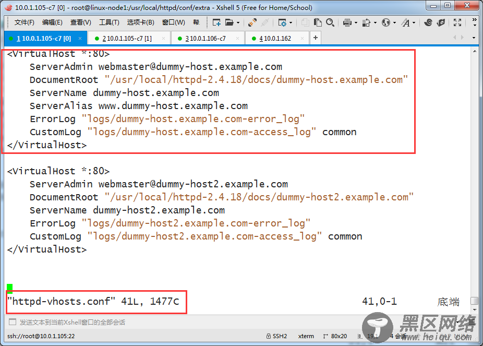Open the 工具(T) menu
Viewport: 483px width, 346px height.
point(109,22)
